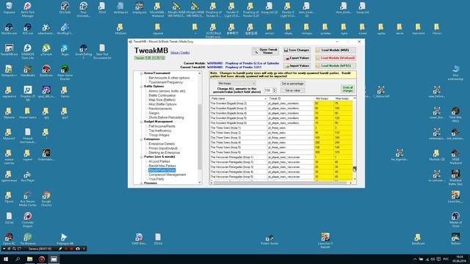Screen dimensions: 470x264
Task: Select Companion Management tree item
Action: pyautogui.click(x=167, y=175)
